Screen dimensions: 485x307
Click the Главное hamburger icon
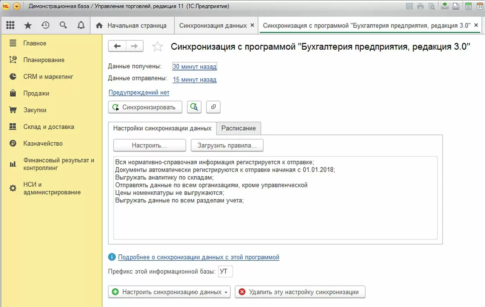click(13, 43)
